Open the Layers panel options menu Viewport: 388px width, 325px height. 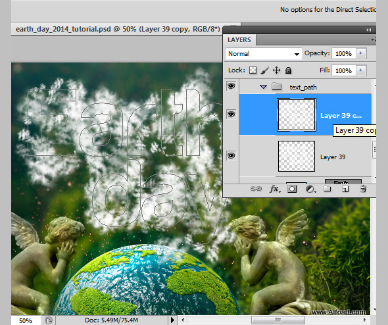pos(373,39)
